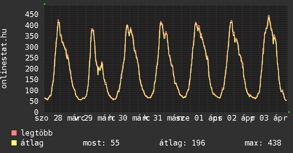Click the 300 y-axis label
The width and height of the screenshot is (293, 153).
click(x=31, y=47)
